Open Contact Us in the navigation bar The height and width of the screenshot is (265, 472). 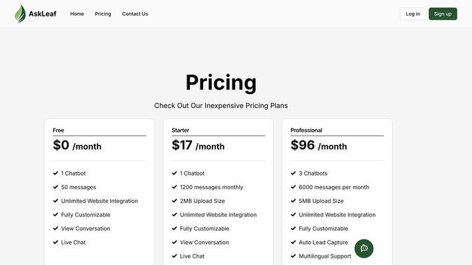135,14
